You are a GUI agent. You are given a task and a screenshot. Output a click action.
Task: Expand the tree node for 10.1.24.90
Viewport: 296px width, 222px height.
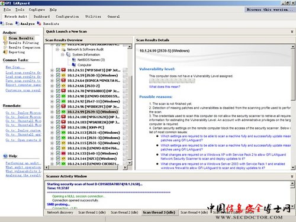tap(52, 96)
